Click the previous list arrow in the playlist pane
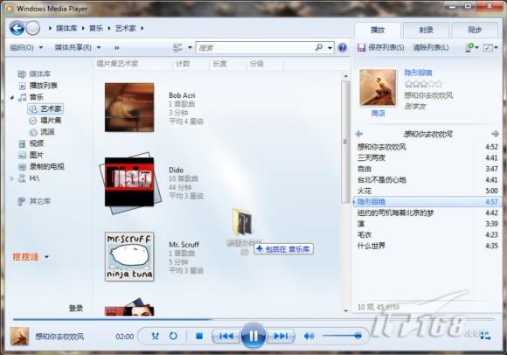The width and height of the screenshot is (507, 355). pyautogui.click(x=359, y=134)
